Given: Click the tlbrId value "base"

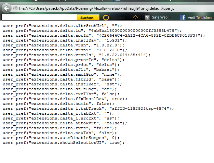Looking at the screenshot, I should click(x=107, y=79).
